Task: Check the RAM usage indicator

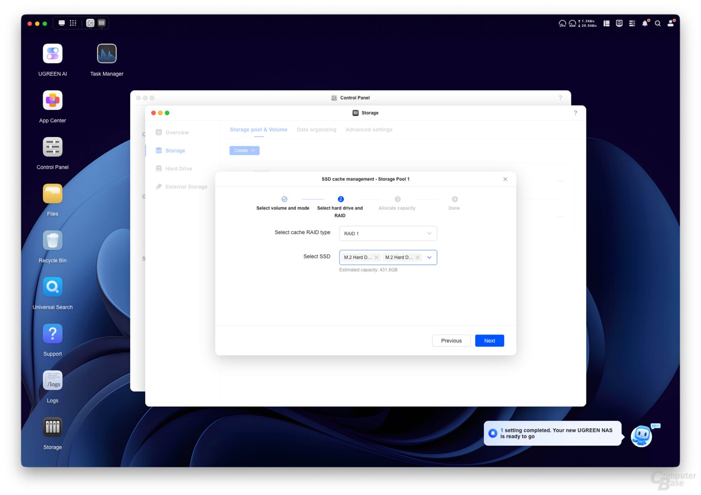Action: coord(572,23)
